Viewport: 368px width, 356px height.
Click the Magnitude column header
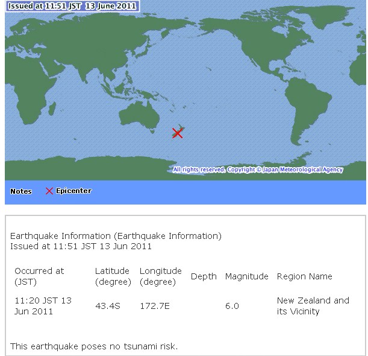coord(246,276)
